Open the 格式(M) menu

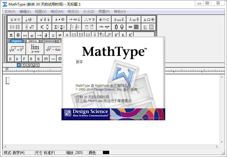(57, 12)
